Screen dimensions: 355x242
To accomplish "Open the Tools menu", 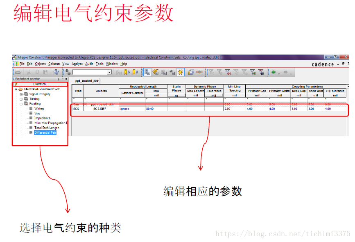I will [99, 64].
